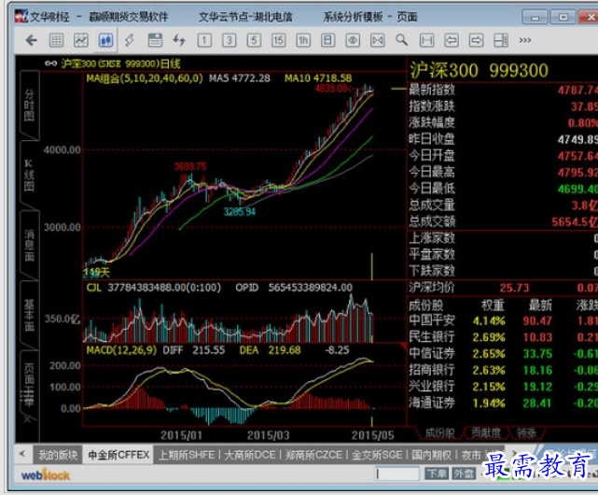Click the previous contract left-arrow box icon
This screenshot has width=598, height=495.
tap(452, 40)
